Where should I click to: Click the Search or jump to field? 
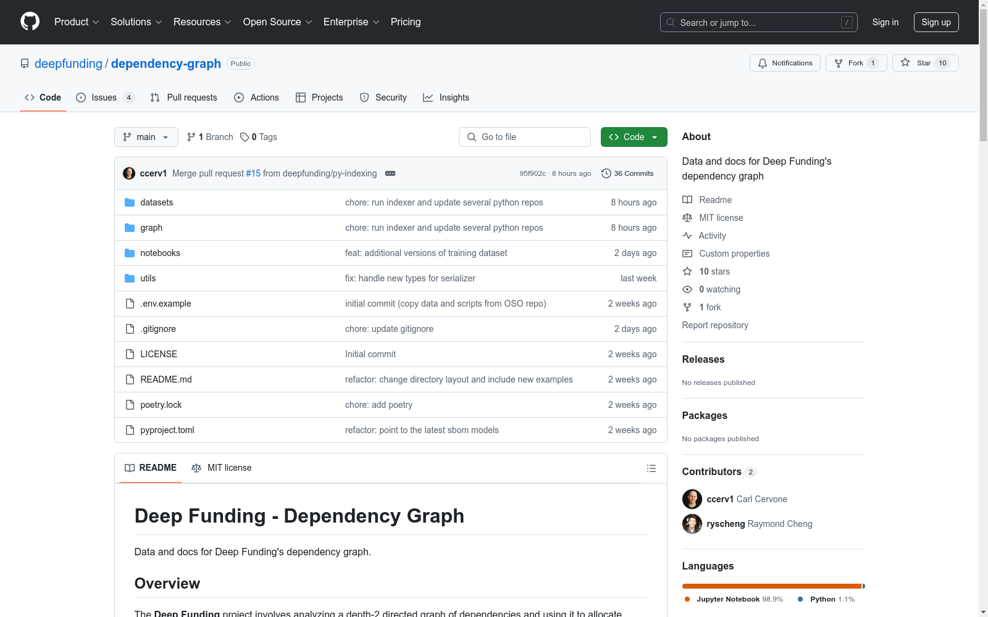(759, 22)
